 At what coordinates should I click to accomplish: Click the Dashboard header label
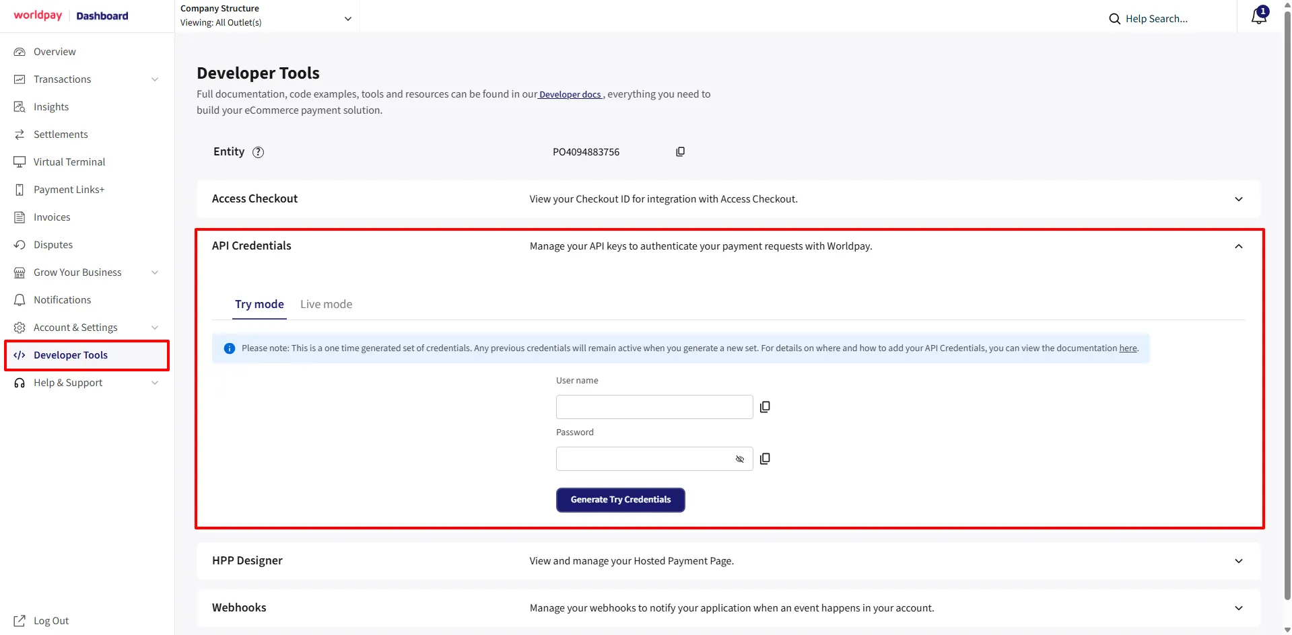[102, 16]
